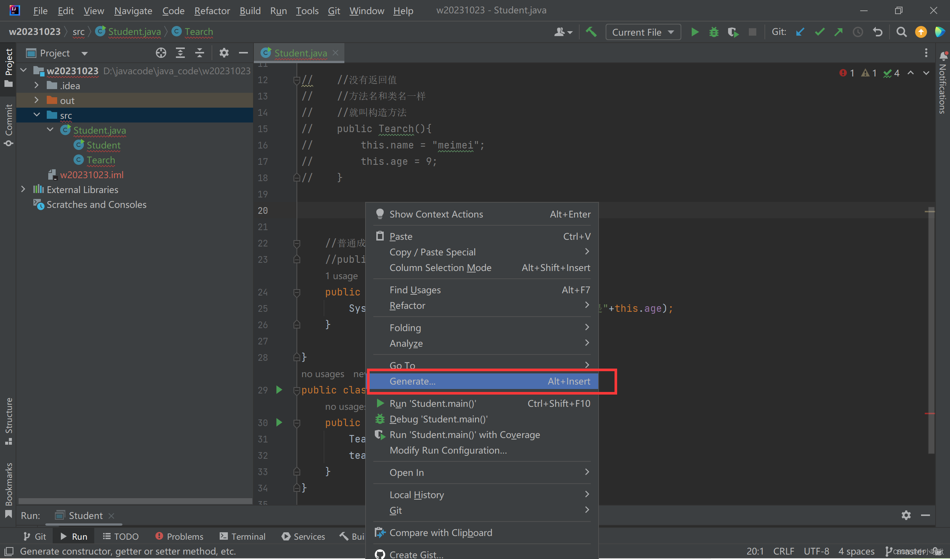
Task: Push commits with green arrow icon
Action: coord(838,32)
